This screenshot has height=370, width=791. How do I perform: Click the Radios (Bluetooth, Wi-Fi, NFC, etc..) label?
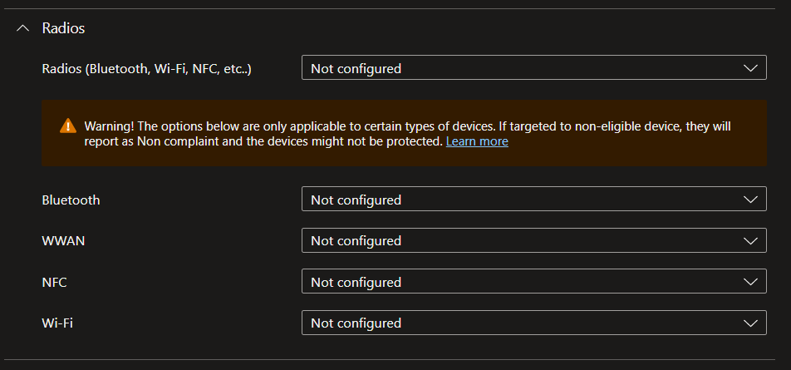click(x=146, y=68)
